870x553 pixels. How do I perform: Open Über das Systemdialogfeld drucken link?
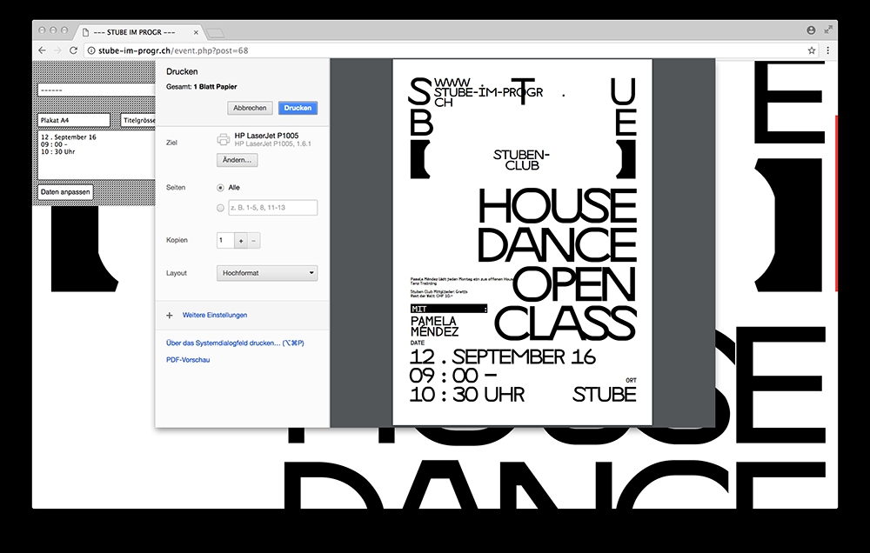[x=235, y=343]
